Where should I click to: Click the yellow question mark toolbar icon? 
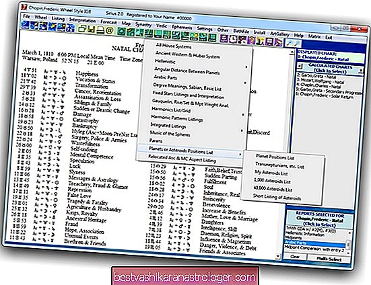pos(252,40)
